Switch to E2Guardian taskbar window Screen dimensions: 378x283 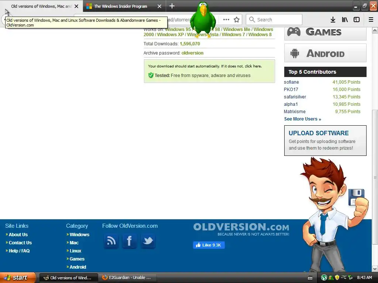[x=128, y=278]
